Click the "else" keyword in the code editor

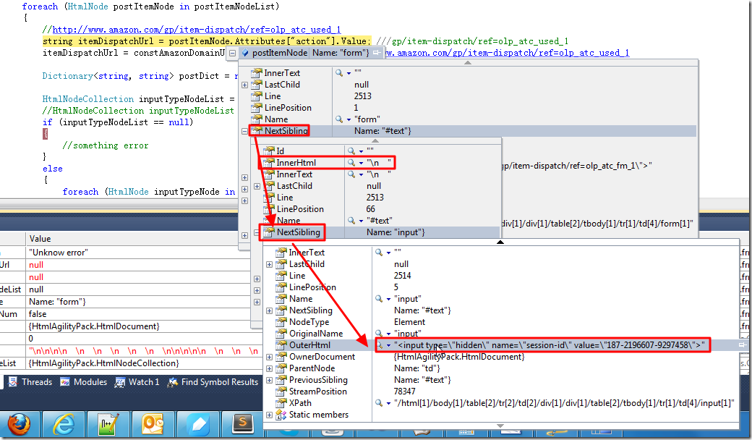pos(52,169)
